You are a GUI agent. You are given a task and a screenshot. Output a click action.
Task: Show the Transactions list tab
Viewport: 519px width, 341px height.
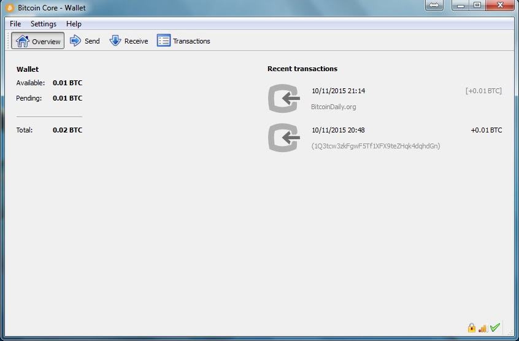183,40
